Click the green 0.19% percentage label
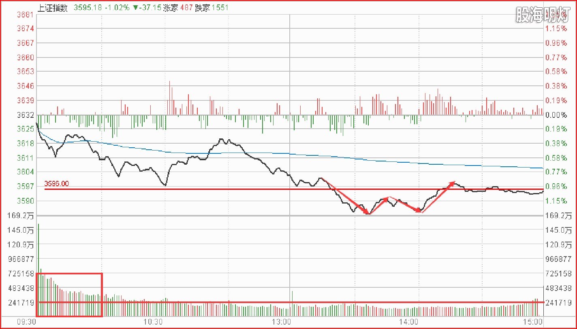The height and width of the screenshot is (329, 577). pyautogui.click(x=556, y=129)
